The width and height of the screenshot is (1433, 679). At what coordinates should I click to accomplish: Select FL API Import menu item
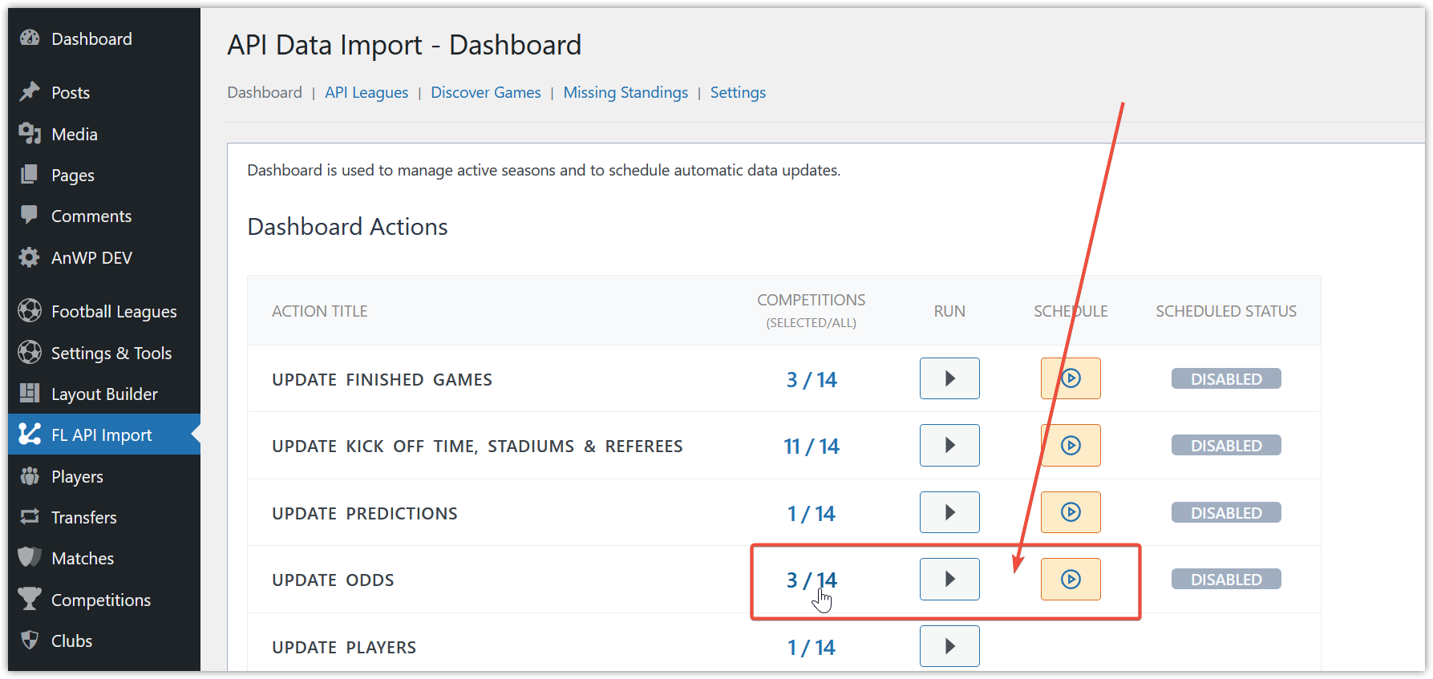click(104, 434)
